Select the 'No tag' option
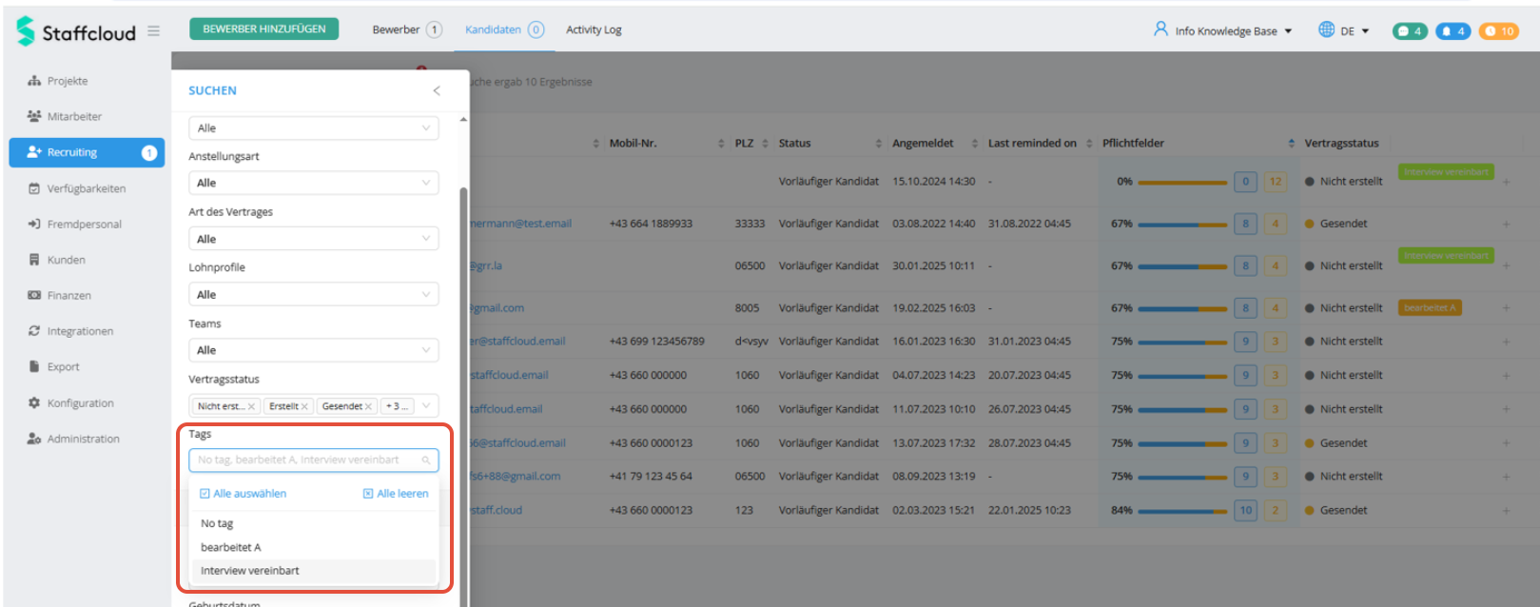 (314, 523)
